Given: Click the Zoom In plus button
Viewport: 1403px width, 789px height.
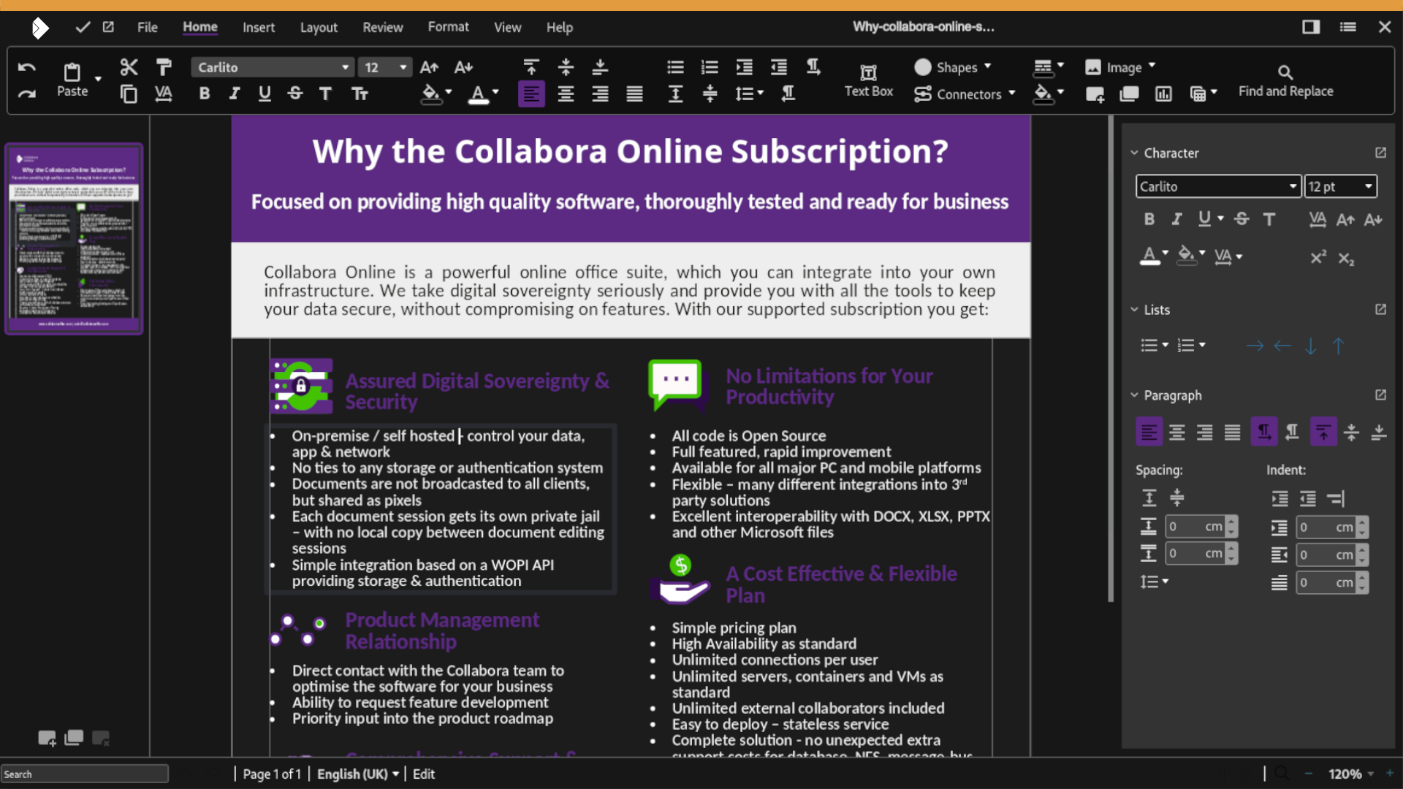Looking at the screenshot, I should click(1390, 773).
